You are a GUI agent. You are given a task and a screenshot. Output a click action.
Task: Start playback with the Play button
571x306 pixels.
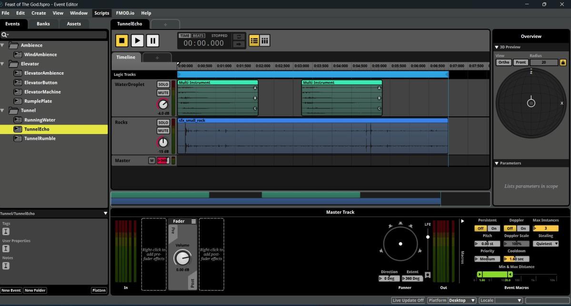coord(137,40)
